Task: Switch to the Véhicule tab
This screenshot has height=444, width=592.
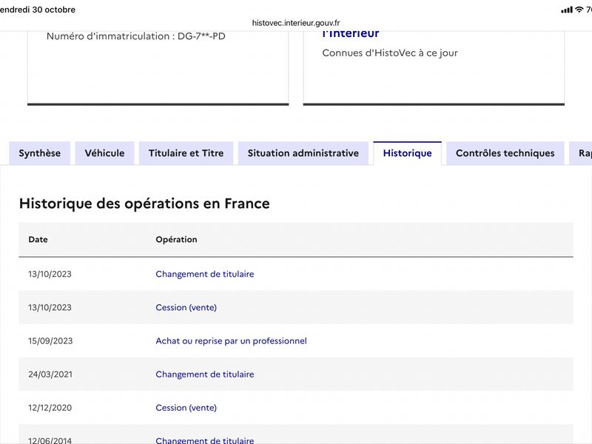Action: point(104,153)
